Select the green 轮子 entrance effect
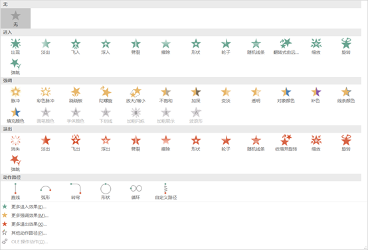The width and height of the screenshot is (368, 250). click(226, 46)
